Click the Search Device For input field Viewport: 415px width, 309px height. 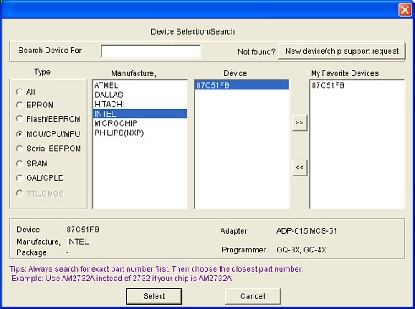(x=151, y=51)
